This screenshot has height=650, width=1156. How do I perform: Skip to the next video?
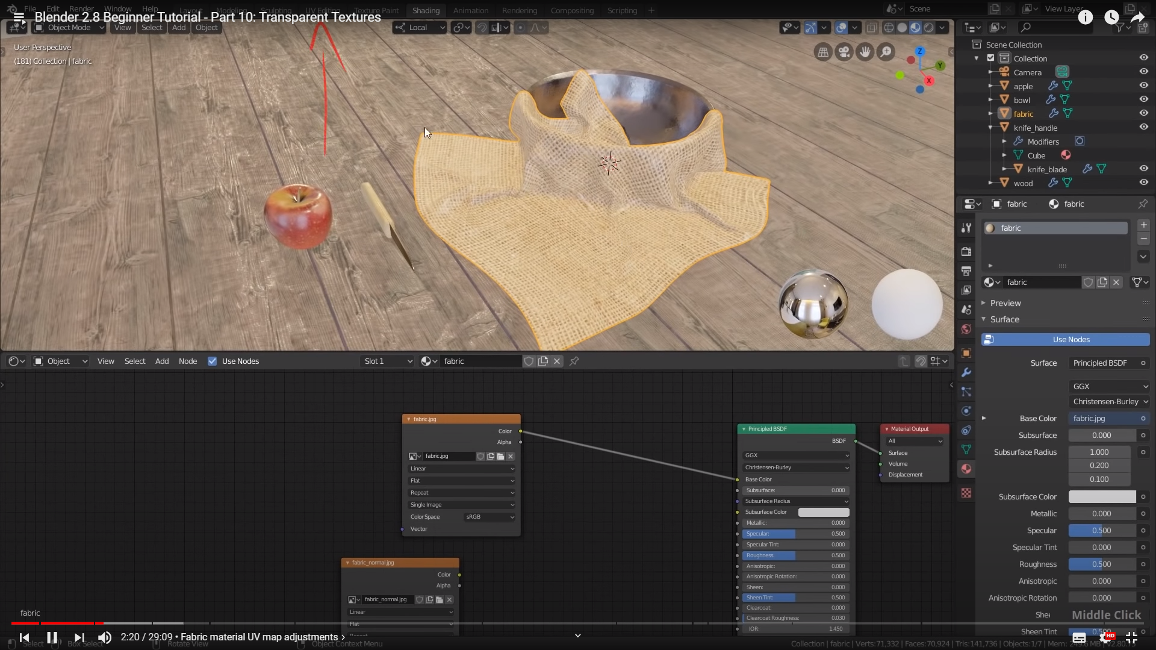click(x=79, y=637)
